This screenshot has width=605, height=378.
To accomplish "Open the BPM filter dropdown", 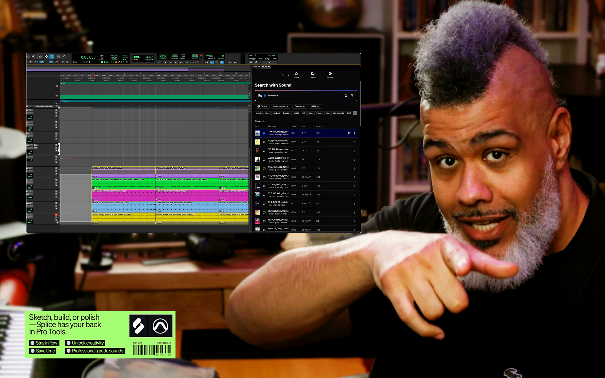I will [315, 106].
